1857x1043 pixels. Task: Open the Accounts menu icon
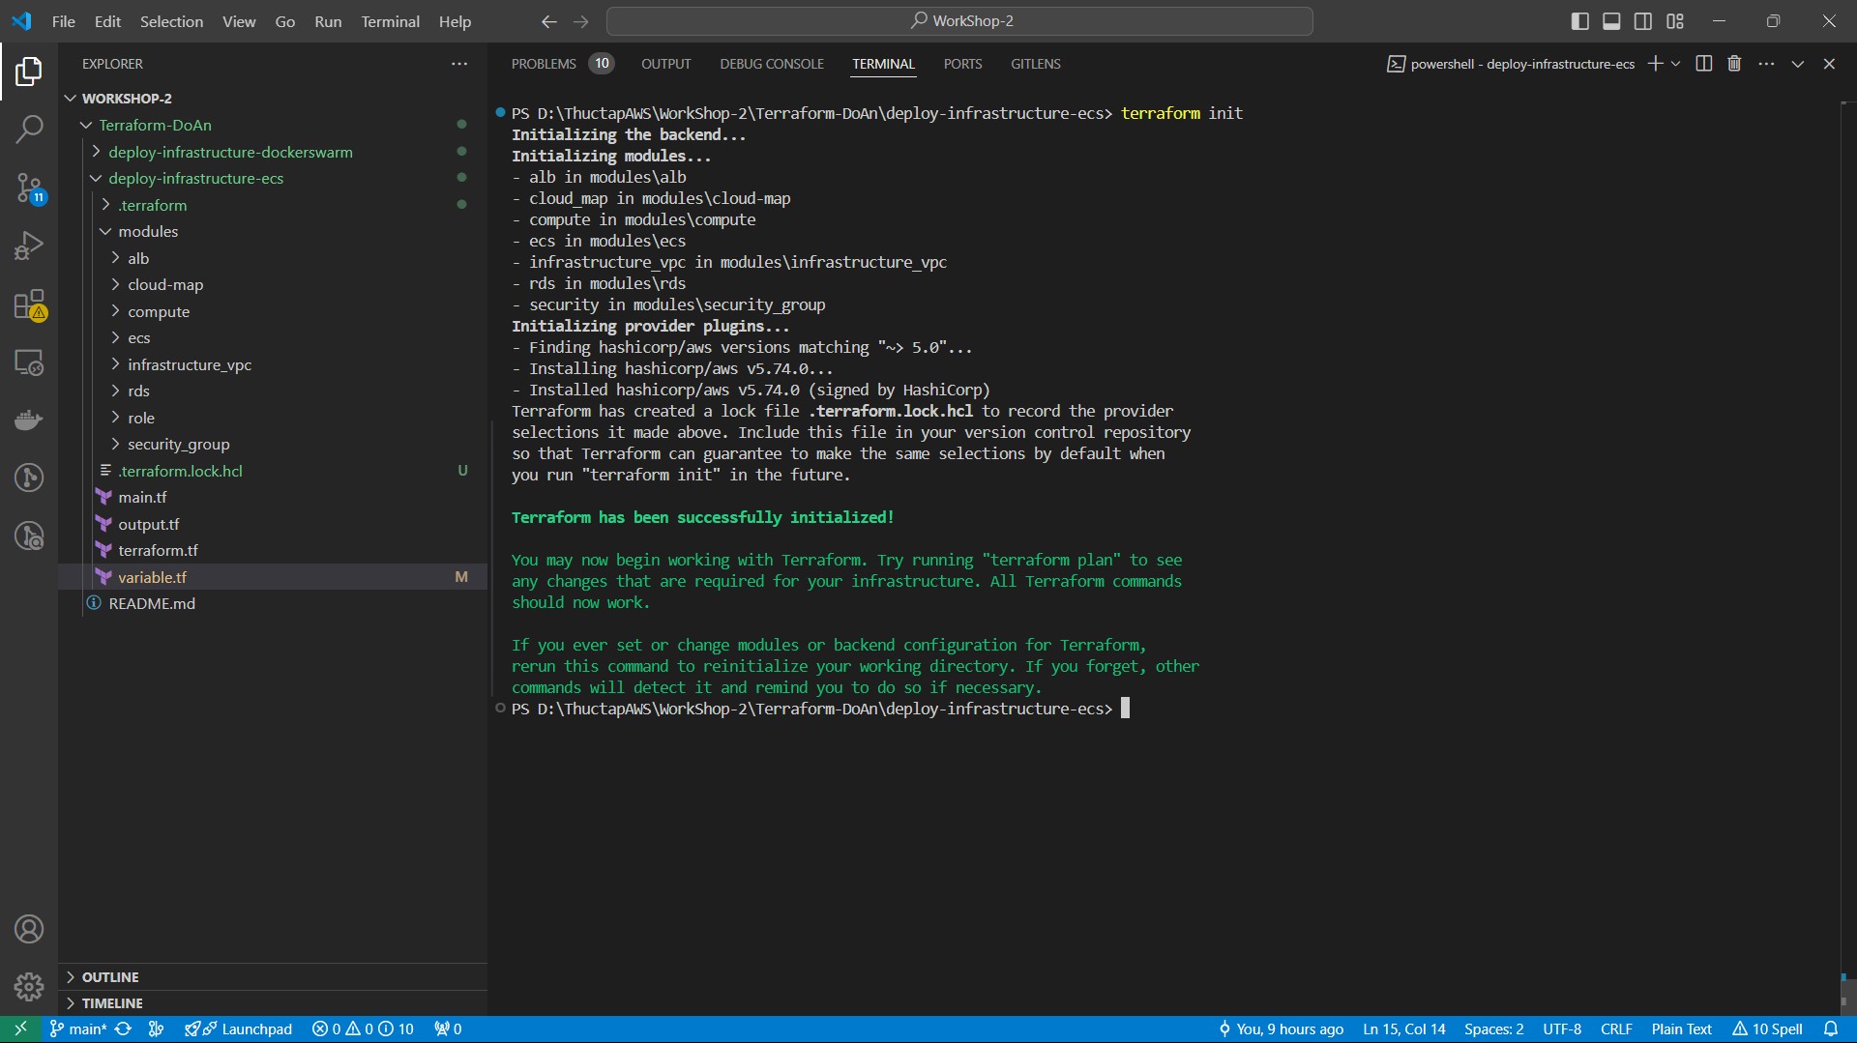(x=29, y=929)
